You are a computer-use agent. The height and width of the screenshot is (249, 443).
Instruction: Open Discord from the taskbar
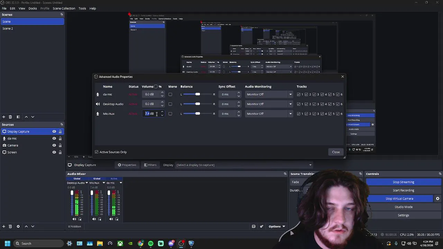171,243
